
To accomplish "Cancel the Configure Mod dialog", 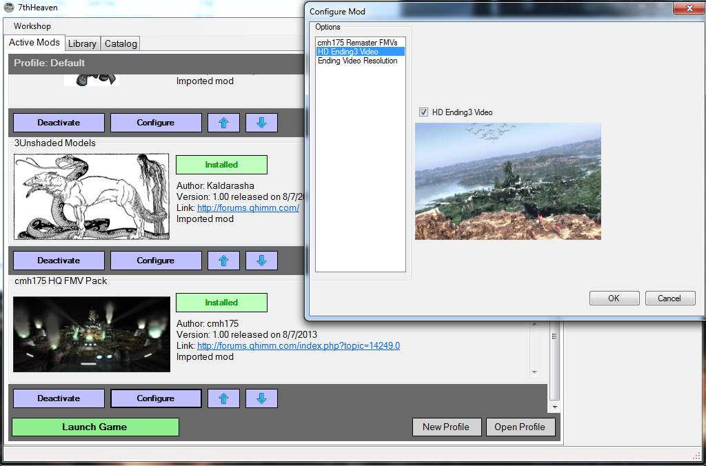I will click(x=670, y=298).
